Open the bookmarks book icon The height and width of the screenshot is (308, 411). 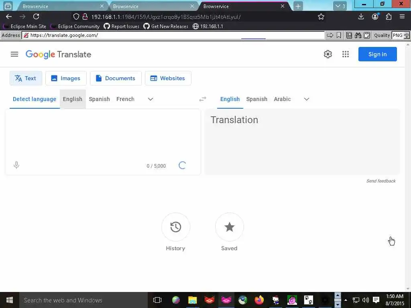pyautogui.click(x=349, y=35)
